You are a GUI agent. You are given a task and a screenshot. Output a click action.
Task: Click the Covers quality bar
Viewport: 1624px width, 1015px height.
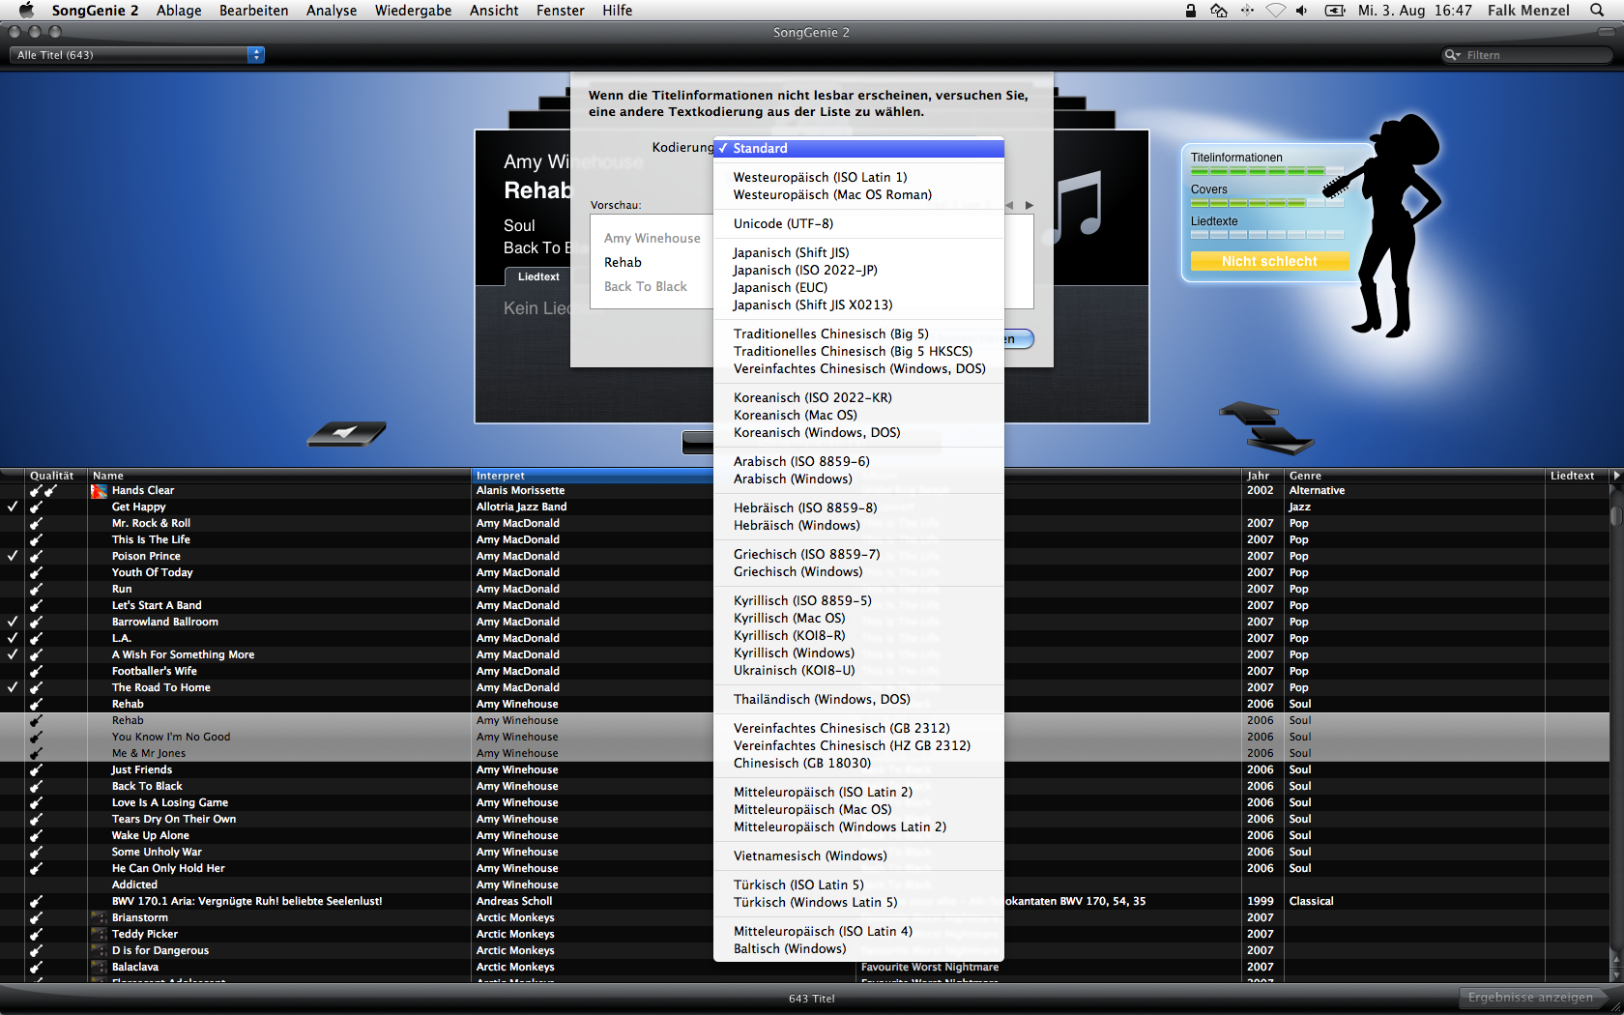(x=1266, y=203)
